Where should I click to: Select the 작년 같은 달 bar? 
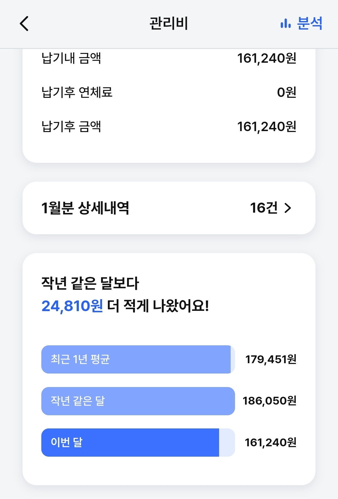coord(138,401)
